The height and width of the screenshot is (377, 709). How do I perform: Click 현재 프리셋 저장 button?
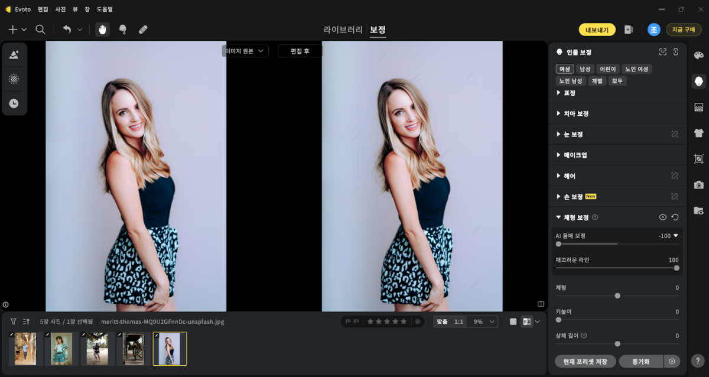coord(586,361)
